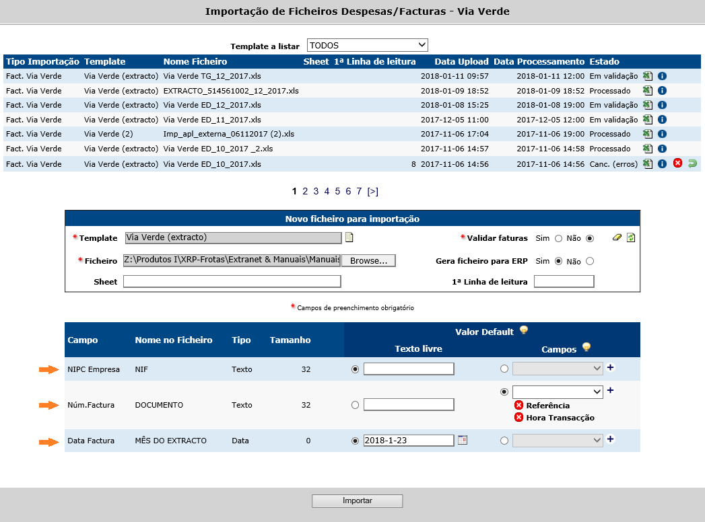
Task: Open Excel file for Via Verde TG_12_2017.xls
Action: pos(648,76)
